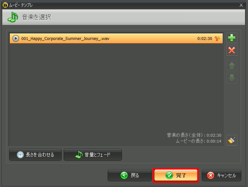Click the 長さを合わせる fit-length button
This screenshot has height=187, width=248.
pyautogui.click(x=35, y=155)
